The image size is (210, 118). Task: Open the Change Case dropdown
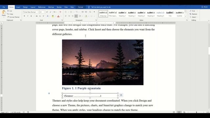(x=55, y=12)
